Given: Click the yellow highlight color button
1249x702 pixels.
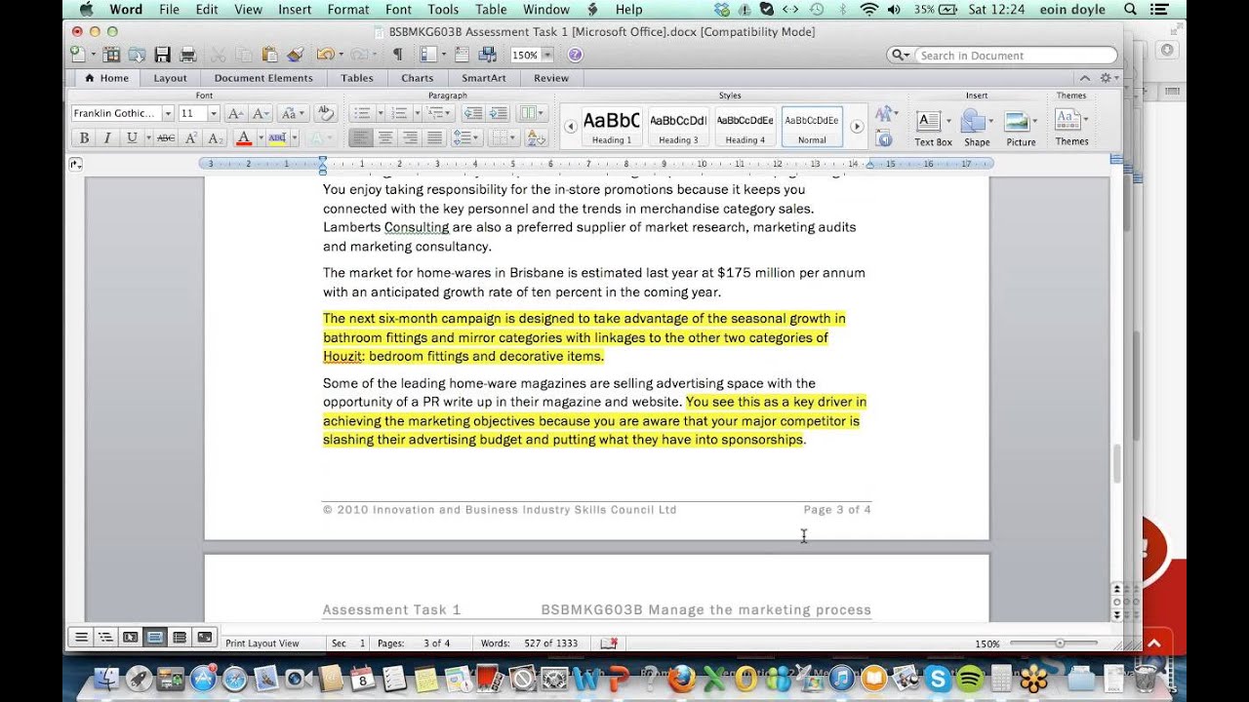Looking at the screenshot, I should [277, 138].
